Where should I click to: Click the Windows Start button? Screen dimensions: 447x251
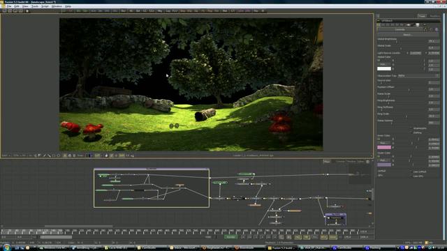[6, 248]
